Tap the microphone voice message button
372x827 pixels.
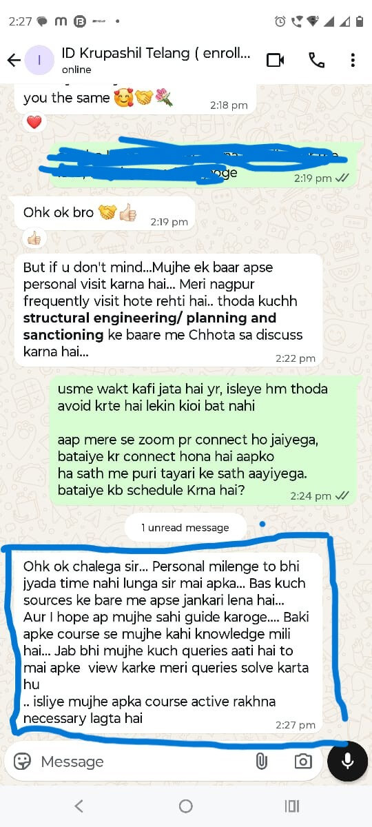tap(347, 761)
